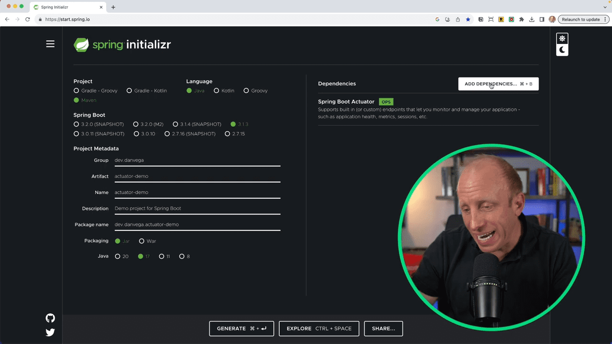Select the Spring Initializr browser tab
612x344 pixels.
(67, 7)
